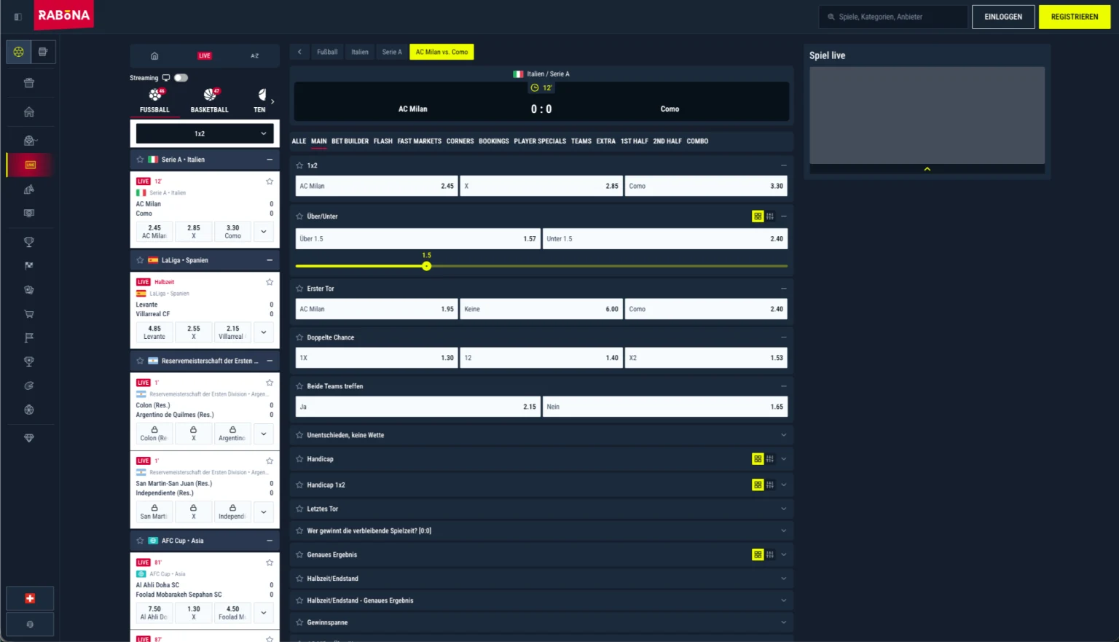Open the 1x2 market dropdown

pos(205,133)
